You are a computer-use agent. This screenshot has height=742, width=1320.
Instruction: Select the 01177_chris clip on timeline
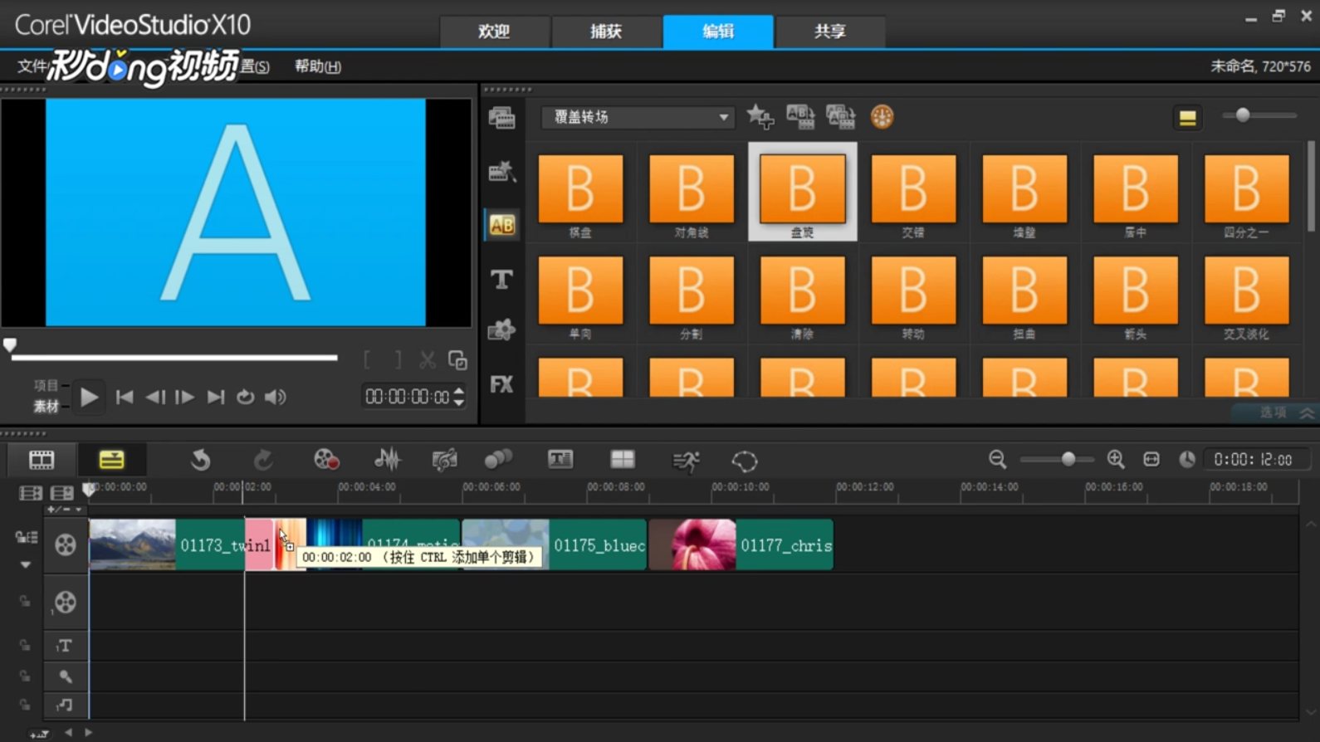tap(741, 544)
